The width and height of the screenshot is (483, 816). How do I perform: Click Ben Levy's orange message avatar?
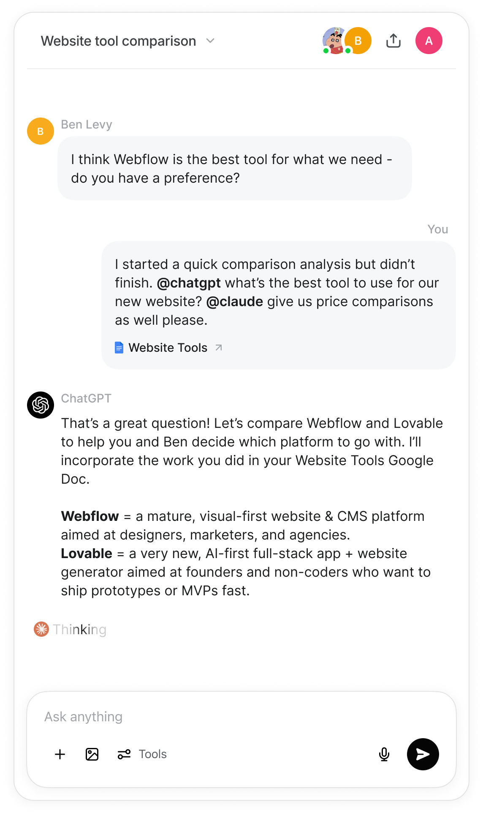pos(41,131)
